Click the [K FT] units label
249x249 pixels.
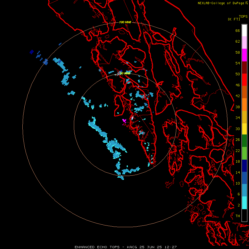[234, 19]
